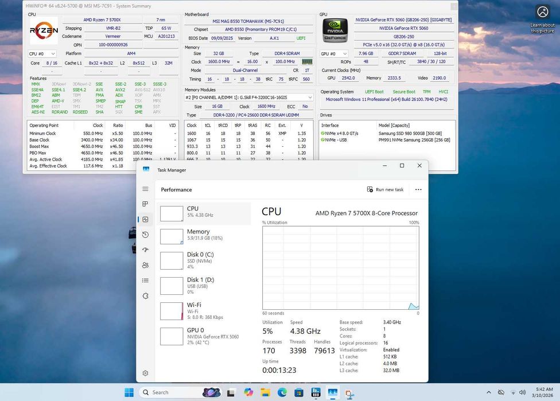Expand CPU #0 selector dropdown in HWiNFO
Screen dimensions: 560x401
point(42,53)
